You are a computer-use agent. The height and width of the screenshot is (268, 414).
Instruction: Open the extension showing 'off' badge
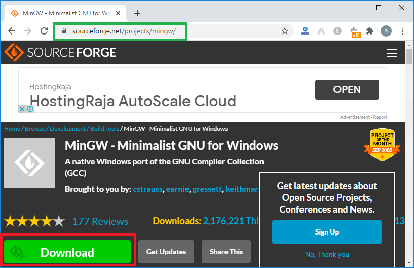coord(355,32)
